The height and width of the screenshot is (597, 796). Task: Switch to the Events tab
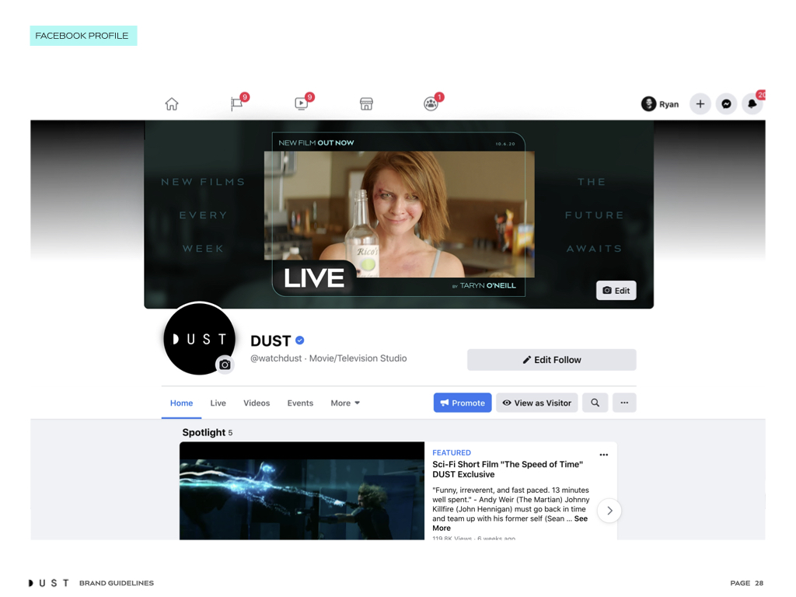point(300,403)
